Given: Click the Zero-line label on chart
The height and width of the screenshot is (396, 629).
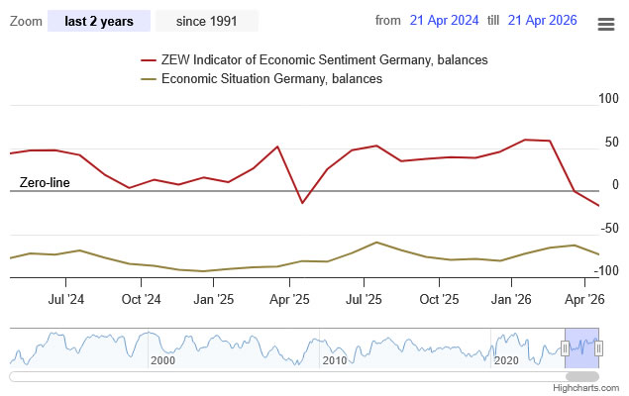Looking at the screenshot, I should point(45,183).
